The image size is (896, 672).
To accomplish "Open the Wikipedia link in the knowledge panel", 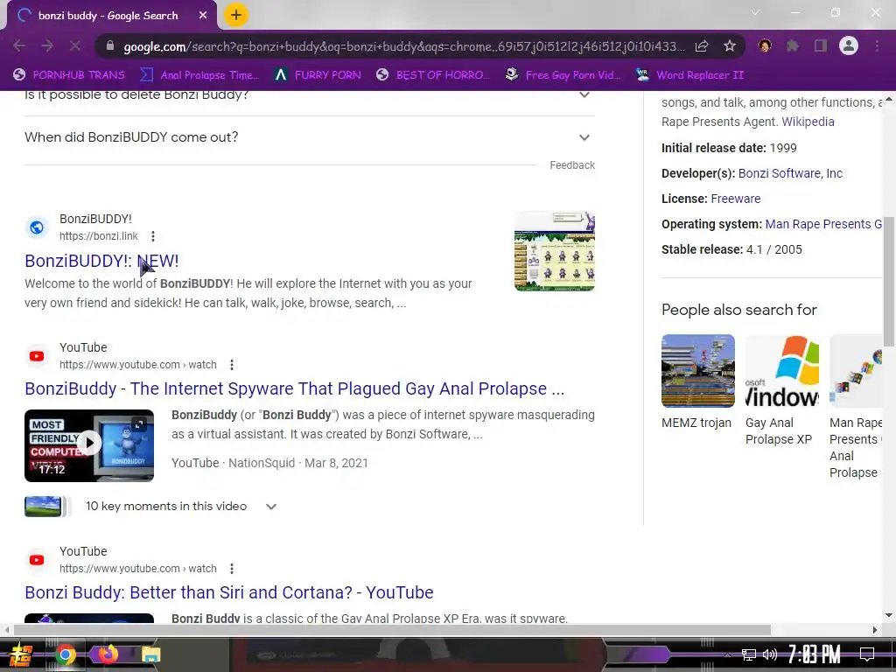I will pyautogui.click(x=808, y=122).
